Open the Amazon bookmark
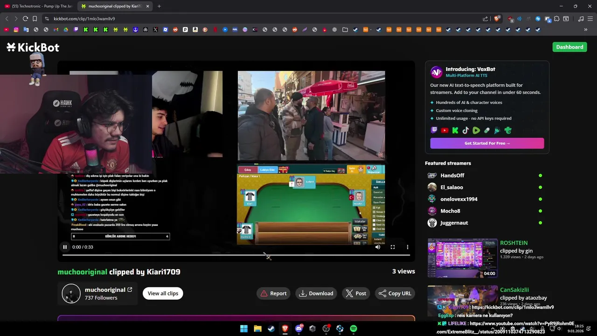This screenshot has height=336, width=597. point(195,29)
